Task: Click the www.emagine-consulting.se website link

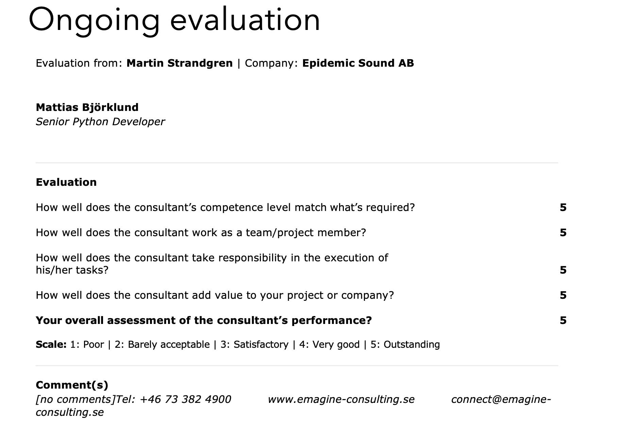Action: click(341, 399)
